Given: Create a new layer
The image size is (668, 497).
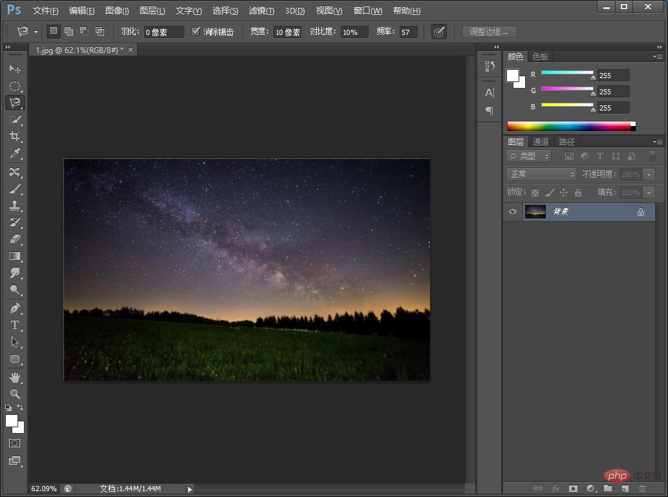Looking at the screenshot, I should coord(625,489).
